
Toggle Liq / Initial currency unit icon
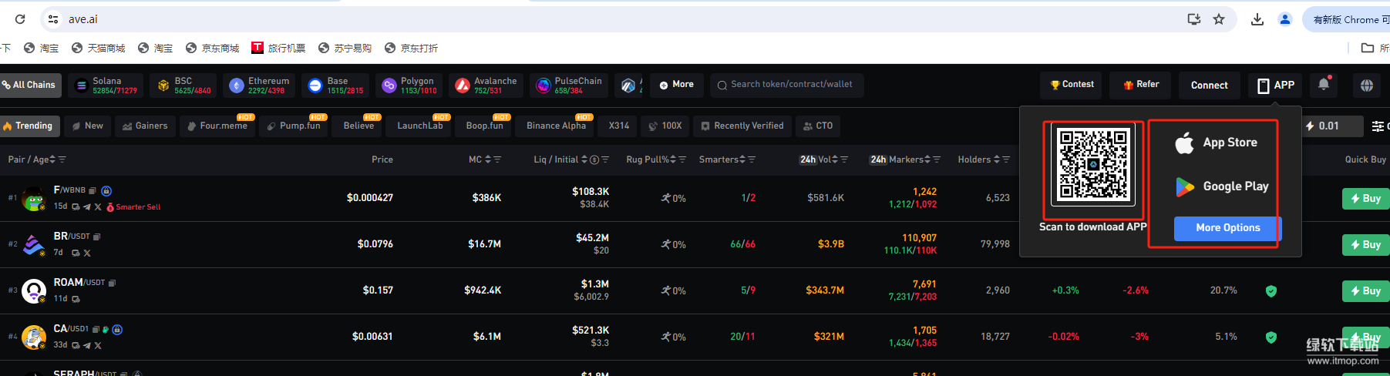click(594, 159)
